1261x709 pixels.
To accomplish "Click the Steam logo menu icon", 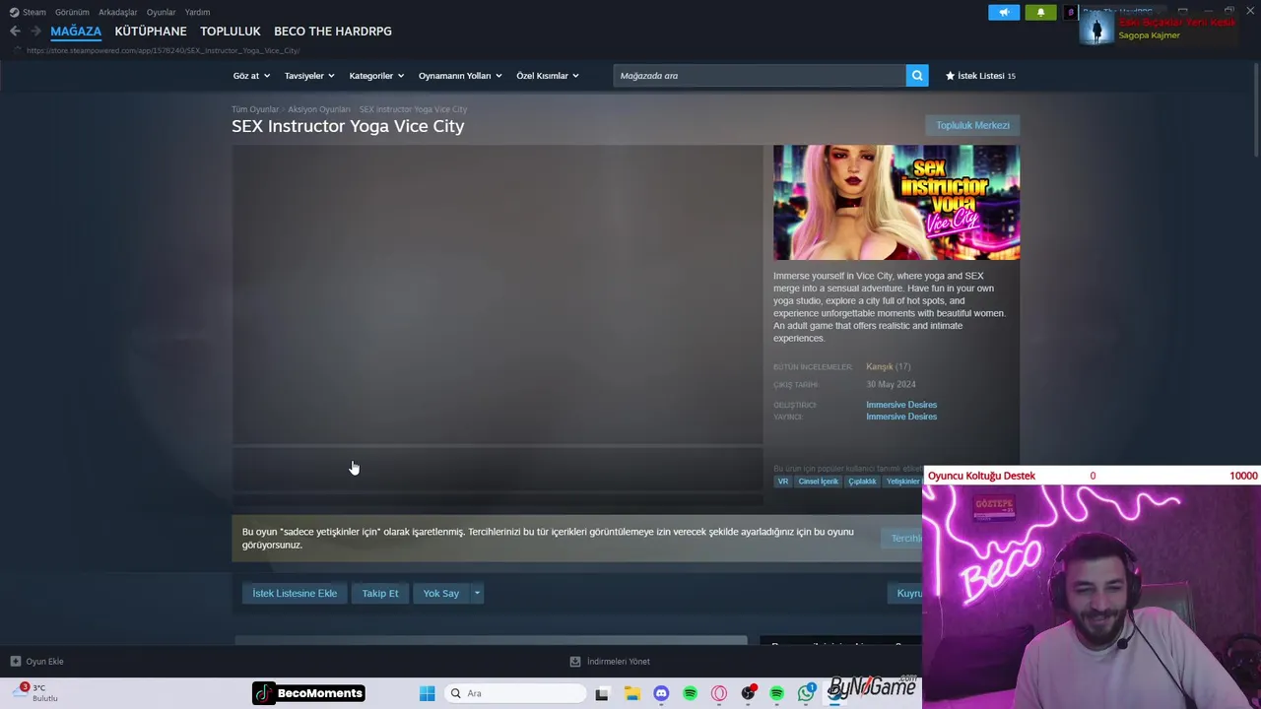I will pyautogui.click(x=14, y=12).
